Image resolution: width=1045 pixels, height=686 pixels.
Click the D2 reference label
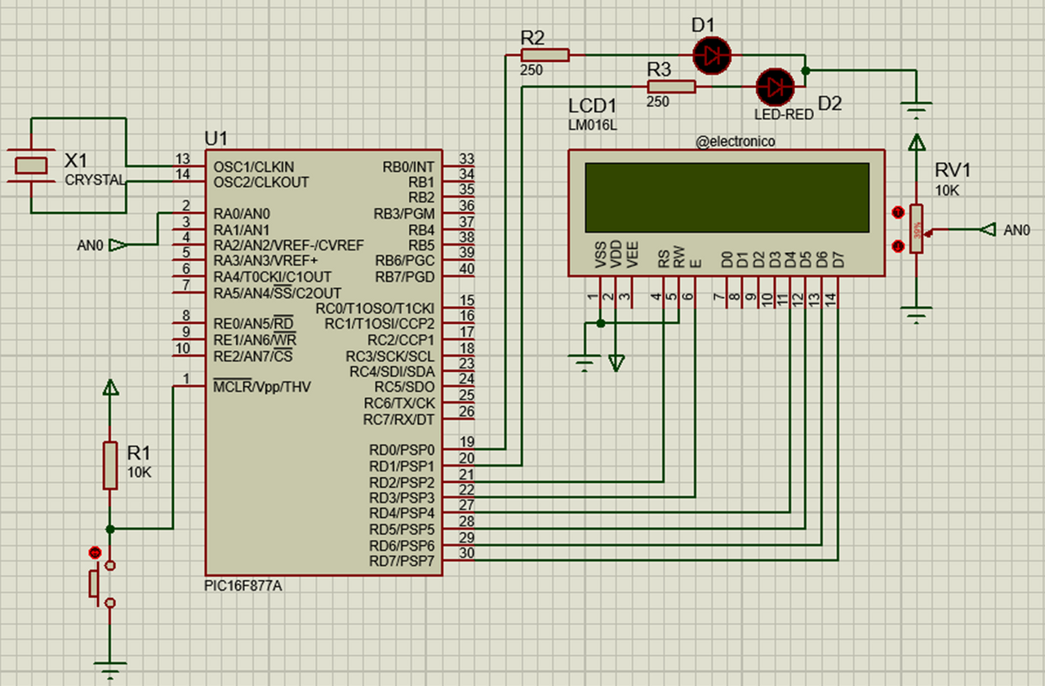[830, 104]
